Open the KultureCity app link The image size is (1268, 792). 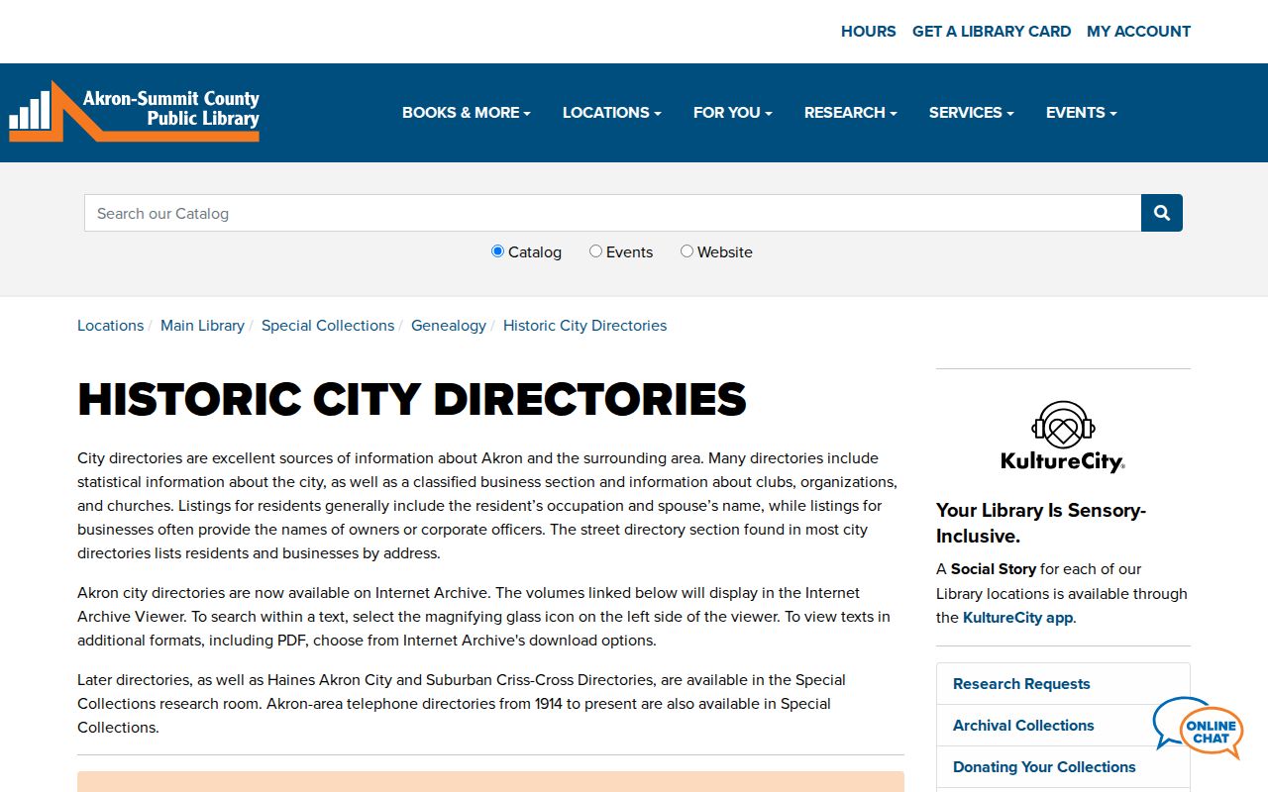1018,618
